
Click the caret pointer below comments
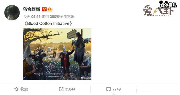click(x=113, y=94)
